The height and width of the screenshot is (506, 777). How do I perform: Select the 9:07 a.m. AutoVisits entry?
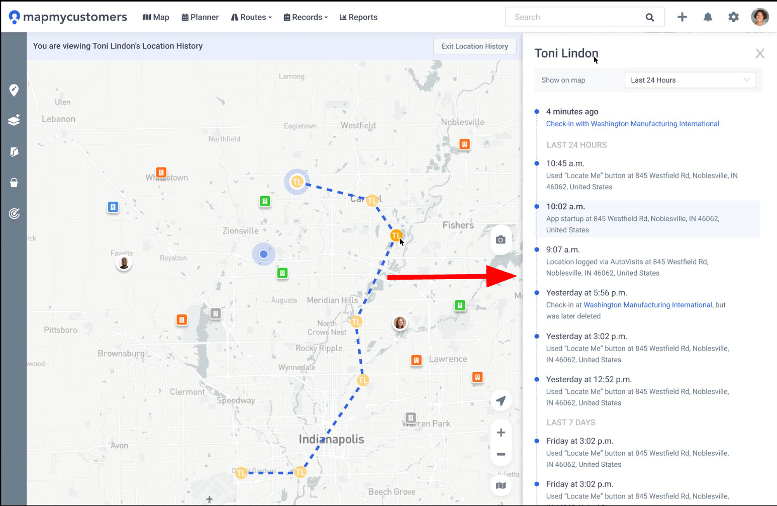tap(648, 262)
